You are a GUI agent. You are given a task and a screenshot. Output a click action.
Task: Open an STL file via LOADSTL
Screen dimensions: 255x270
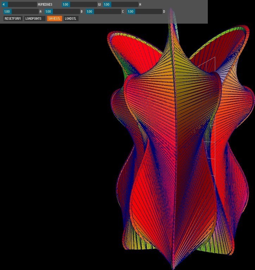click(x=71, y=19)
